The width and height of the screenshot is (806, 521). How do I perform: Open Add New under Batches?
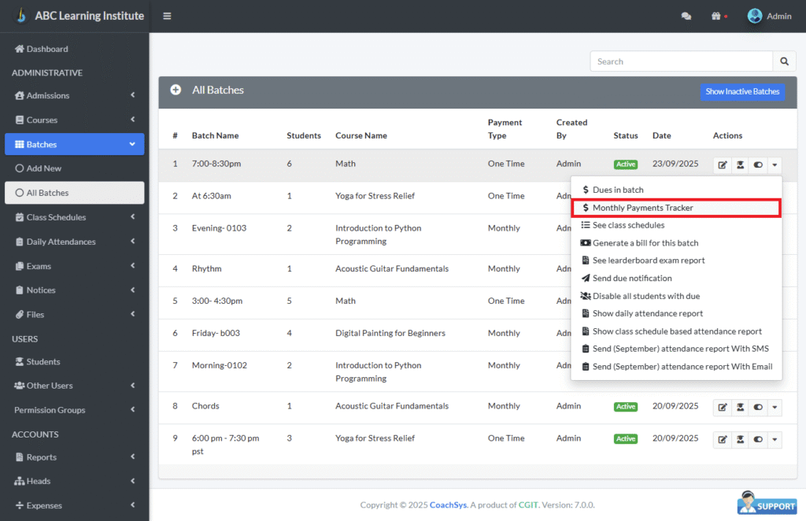tap(44, 168)
